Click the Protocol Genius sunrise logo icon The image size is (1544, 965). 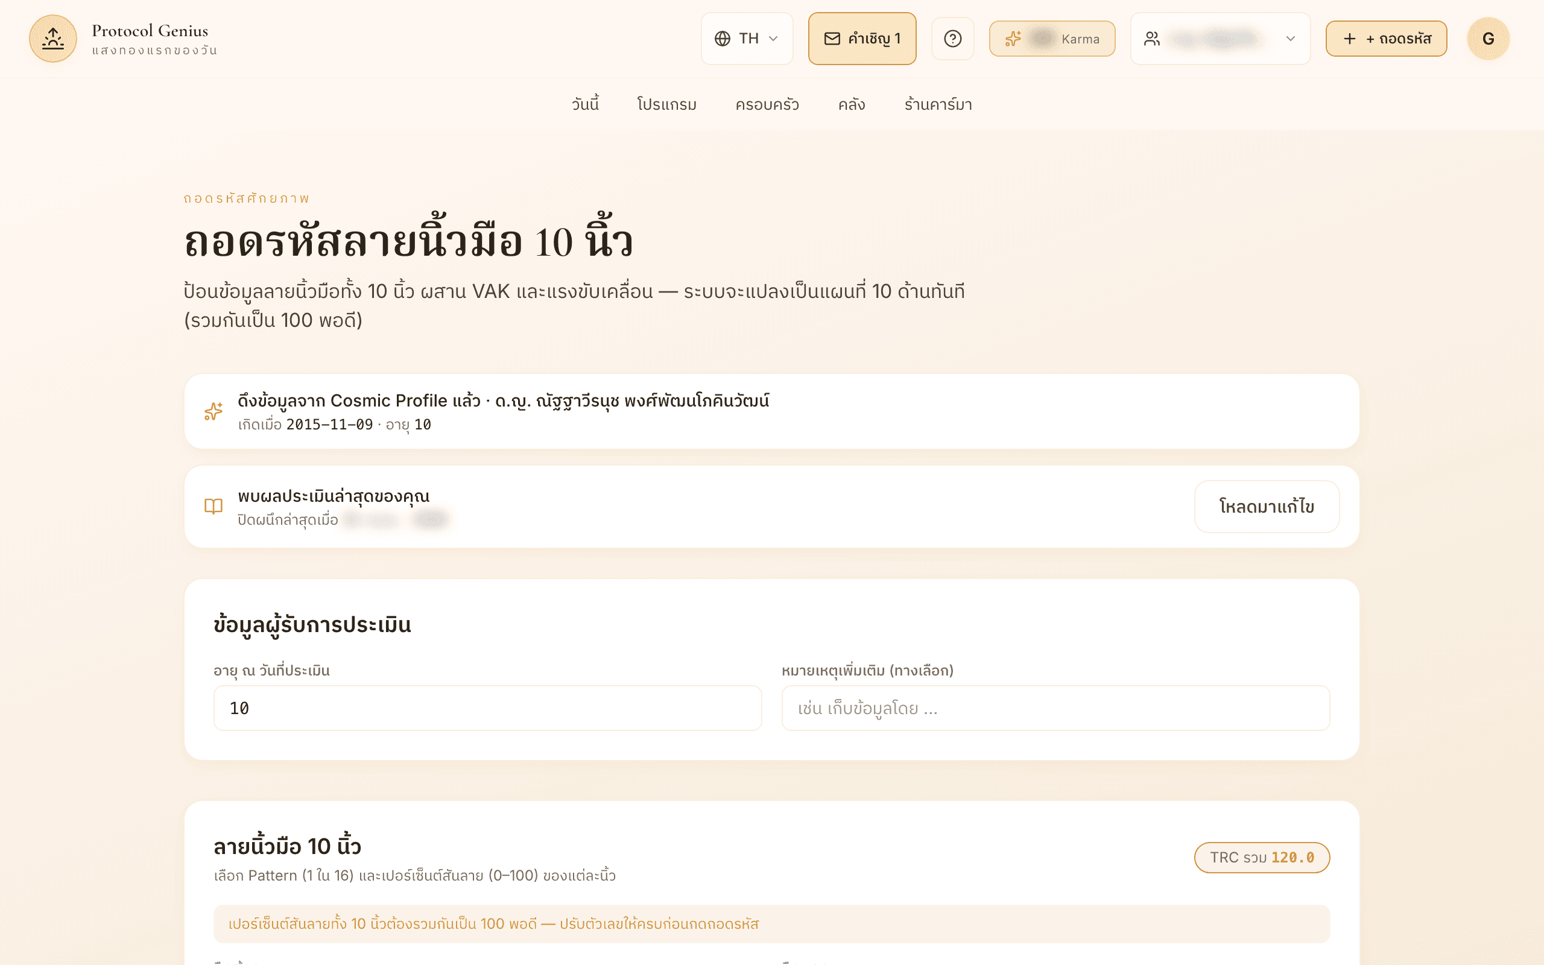[x=53, y=38]
